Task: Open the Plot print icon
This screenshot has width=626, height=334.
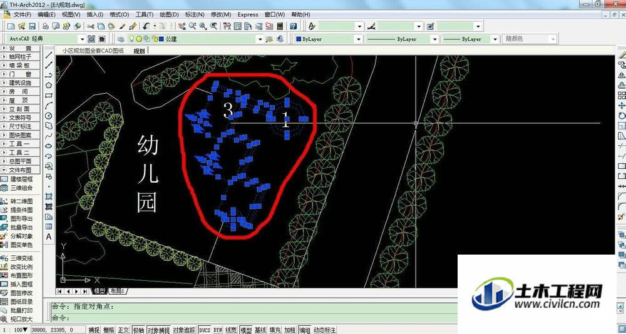Action: [46, 26]
